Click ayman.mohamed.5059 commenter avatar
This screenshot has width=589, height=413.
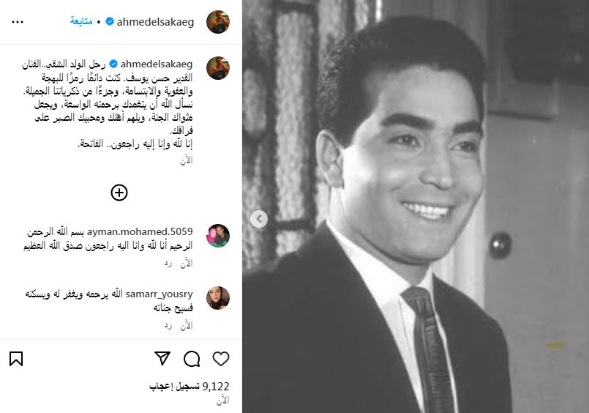[218, 236]
